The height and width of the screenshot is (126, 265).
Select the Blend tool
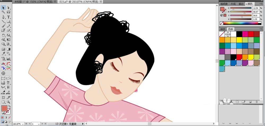coord(8,54)
